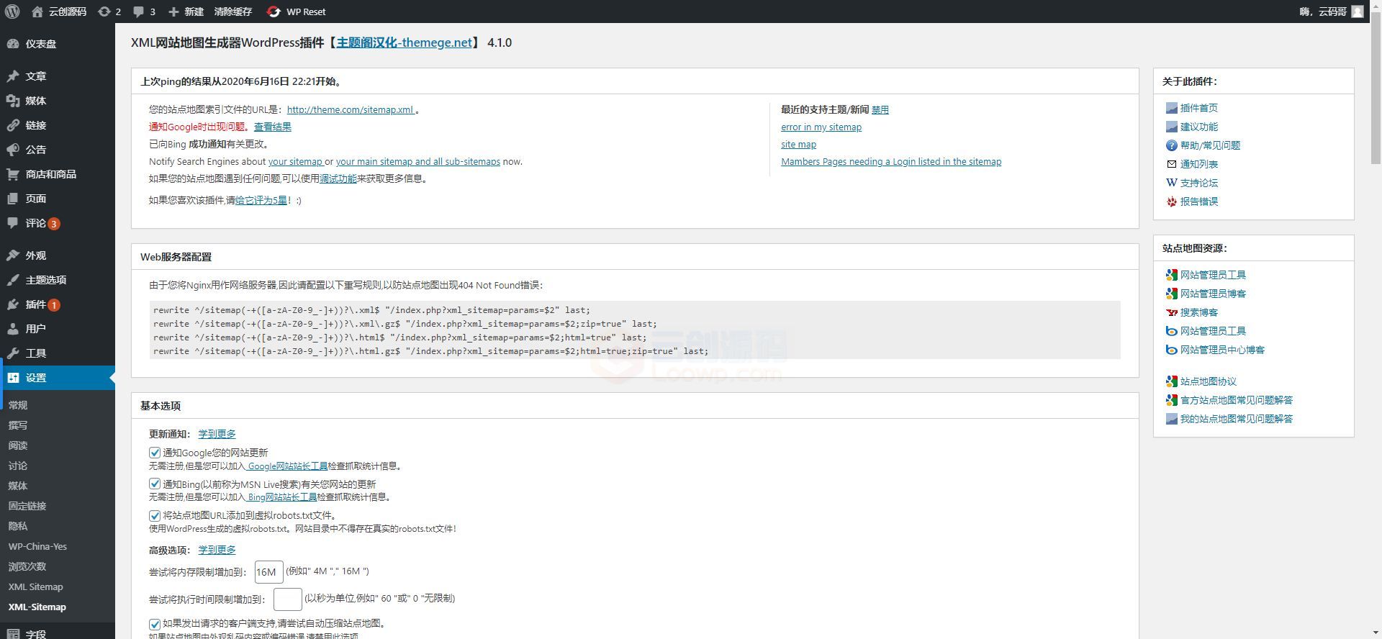Click 禁用 link beside 支持主题/新闻
The image size is (1382, 639).
pyautogui.click(x=880, y=110)
